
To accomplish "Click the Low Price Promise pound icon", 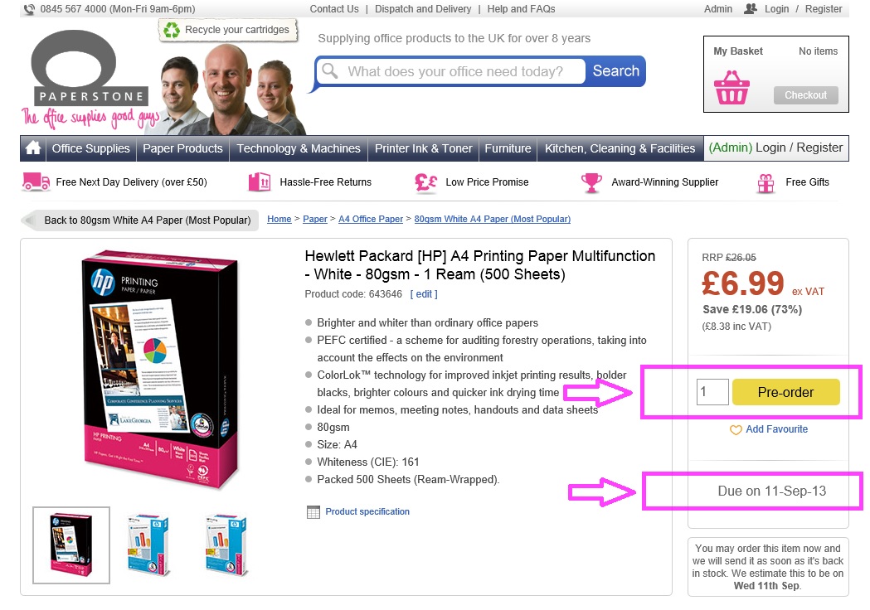I will pos(426,182).
